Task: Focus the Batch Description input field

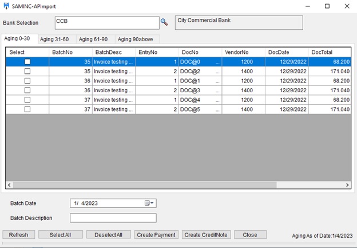Action: tap(113, 218)
